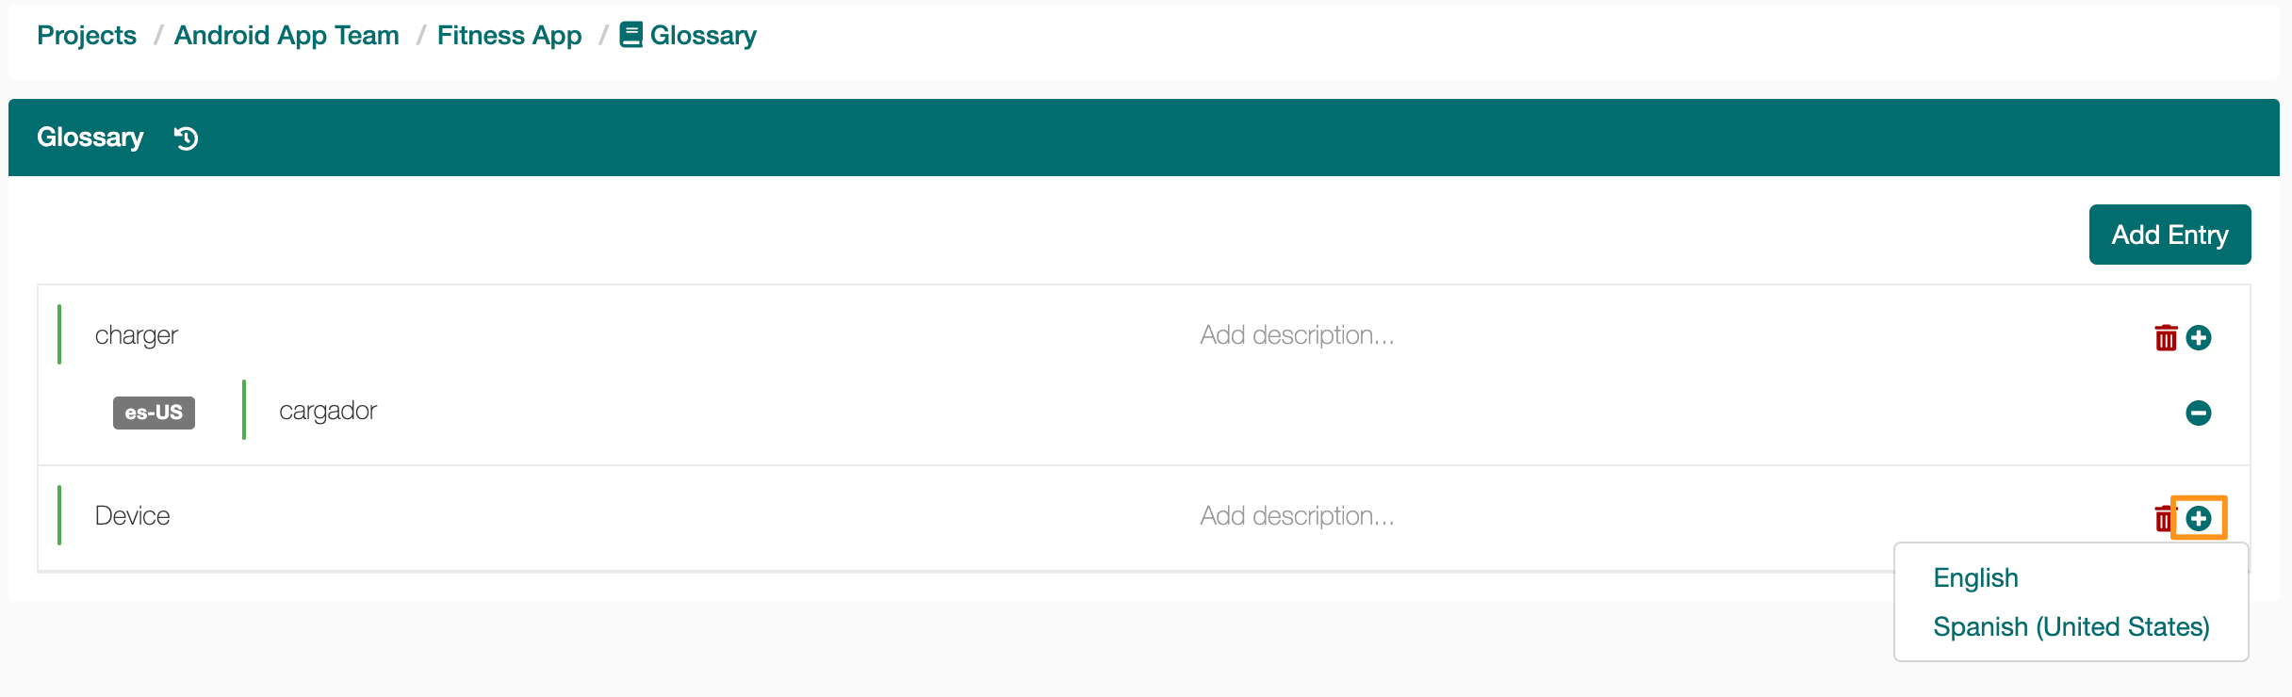
Task: Open the glossary history icon
Action: click(x=186, y=138)
